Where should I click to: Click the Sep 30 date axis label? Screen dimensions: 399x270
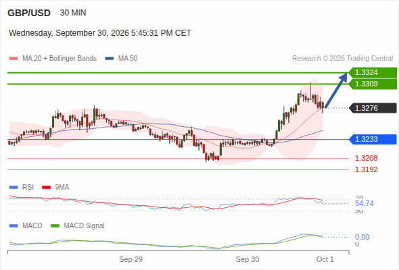[x=248, y=259]
